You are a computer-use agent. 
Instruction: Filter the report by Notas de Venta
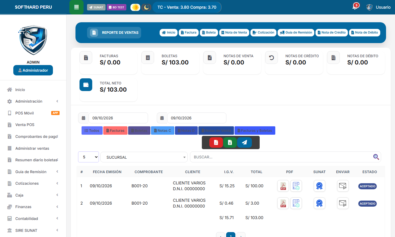216,131
